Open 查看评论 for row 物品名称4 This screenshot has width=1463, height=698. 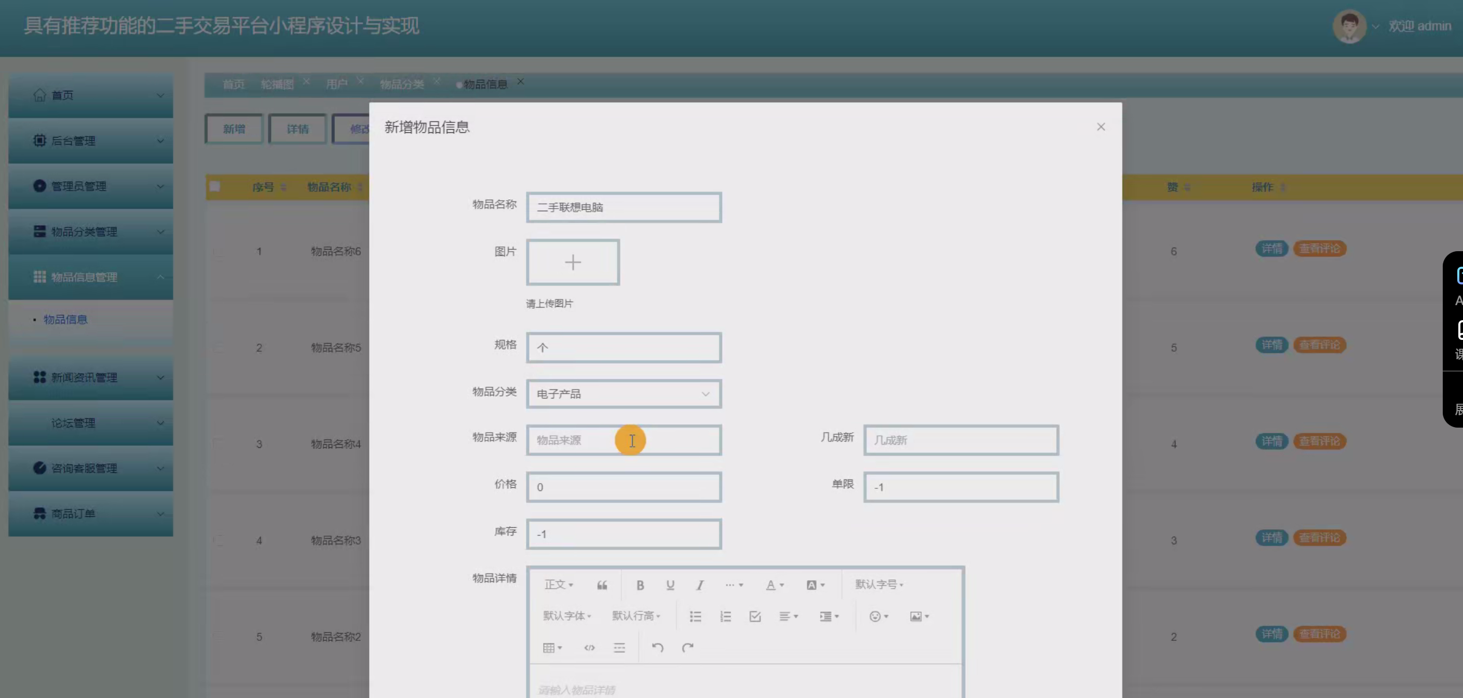coord(1320,441)
